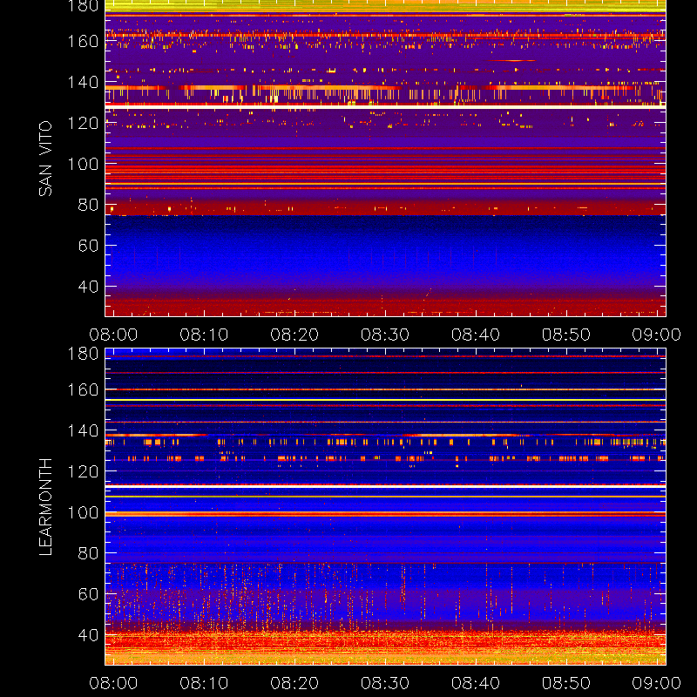This screenshot has width=697, height=697.
Task: Select the 160 frequency label on Learmonth plot
Action: click(83, 389)
